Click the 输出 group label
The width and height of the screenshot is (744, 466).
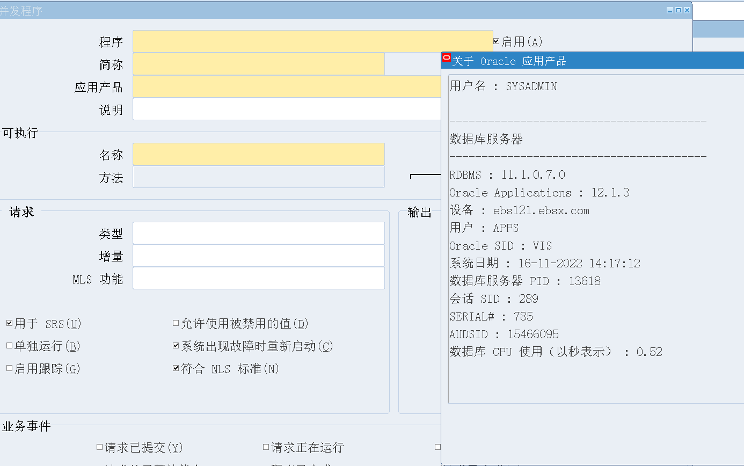420,212
